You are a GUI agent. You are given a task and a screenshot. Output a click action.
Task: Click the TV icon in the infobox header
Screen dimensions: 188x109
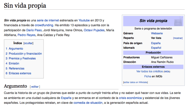[x=178, y=20]
